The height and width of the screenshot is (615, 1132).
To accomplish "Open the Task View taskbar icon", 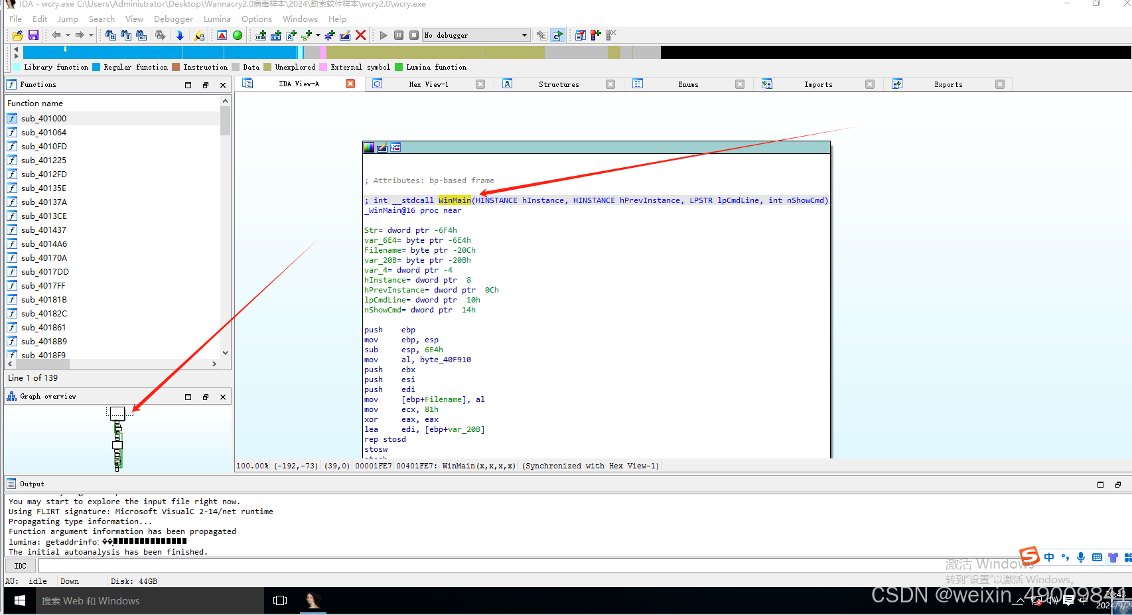I will tap(280, 600).
